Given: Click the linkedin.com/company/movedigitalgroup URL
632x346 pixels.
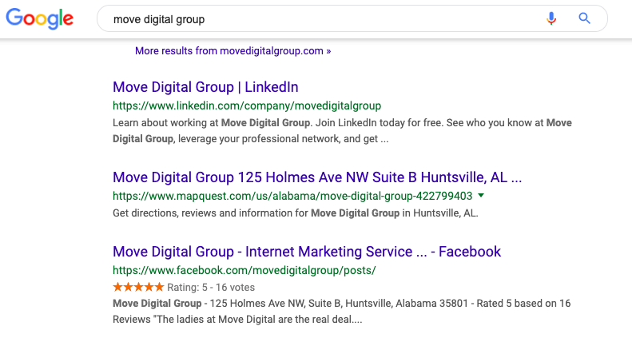Looking at the screenshot, I should (x=247, y=105).
